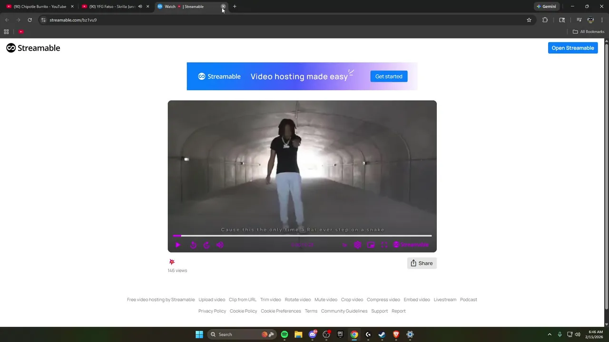The width and height of the screenshot is (609, 342).
Task: Open File Explorer from taskbar
Action: (x=298, y=334)
